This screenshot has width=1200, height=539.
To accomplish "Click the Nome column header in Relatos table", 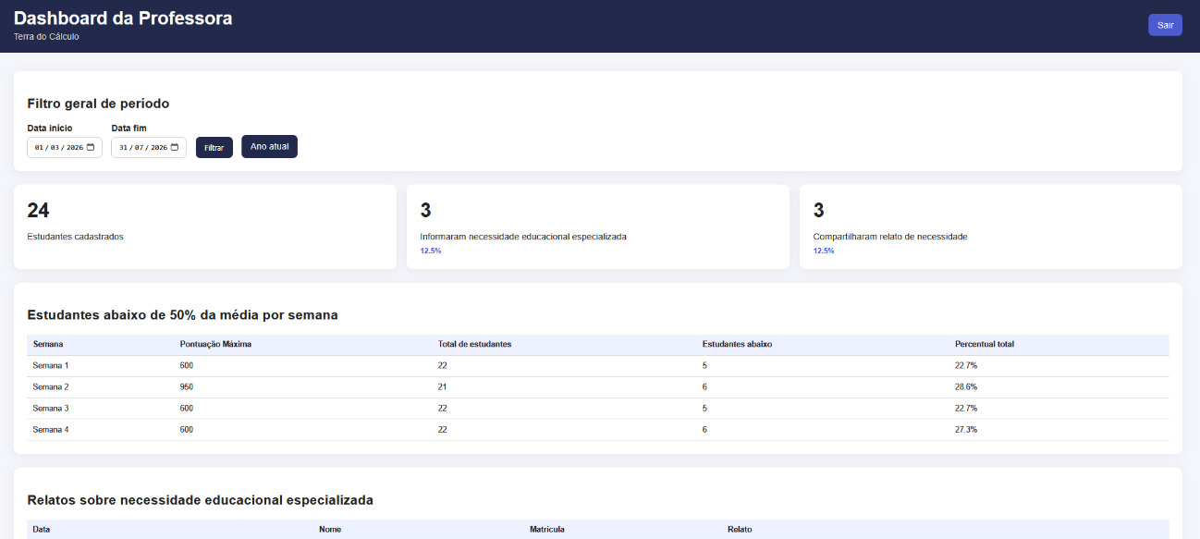I will click(x=330, y=529).
